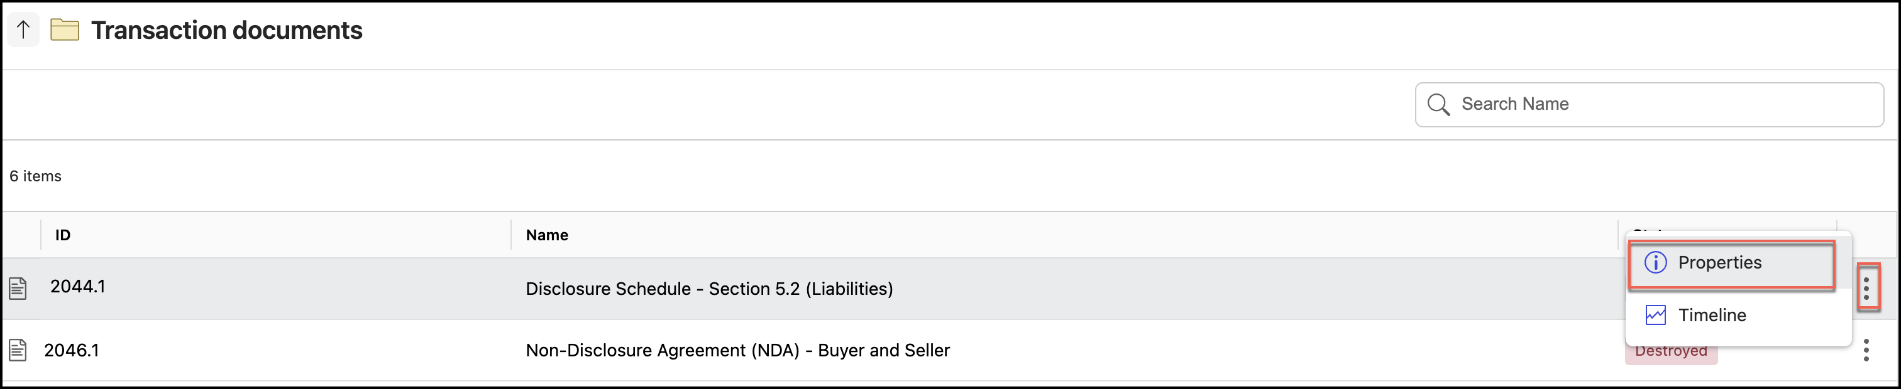Click the yellow folder icon beside Transaction documents
The image size is (1901, 389).
tap(65, 30)
